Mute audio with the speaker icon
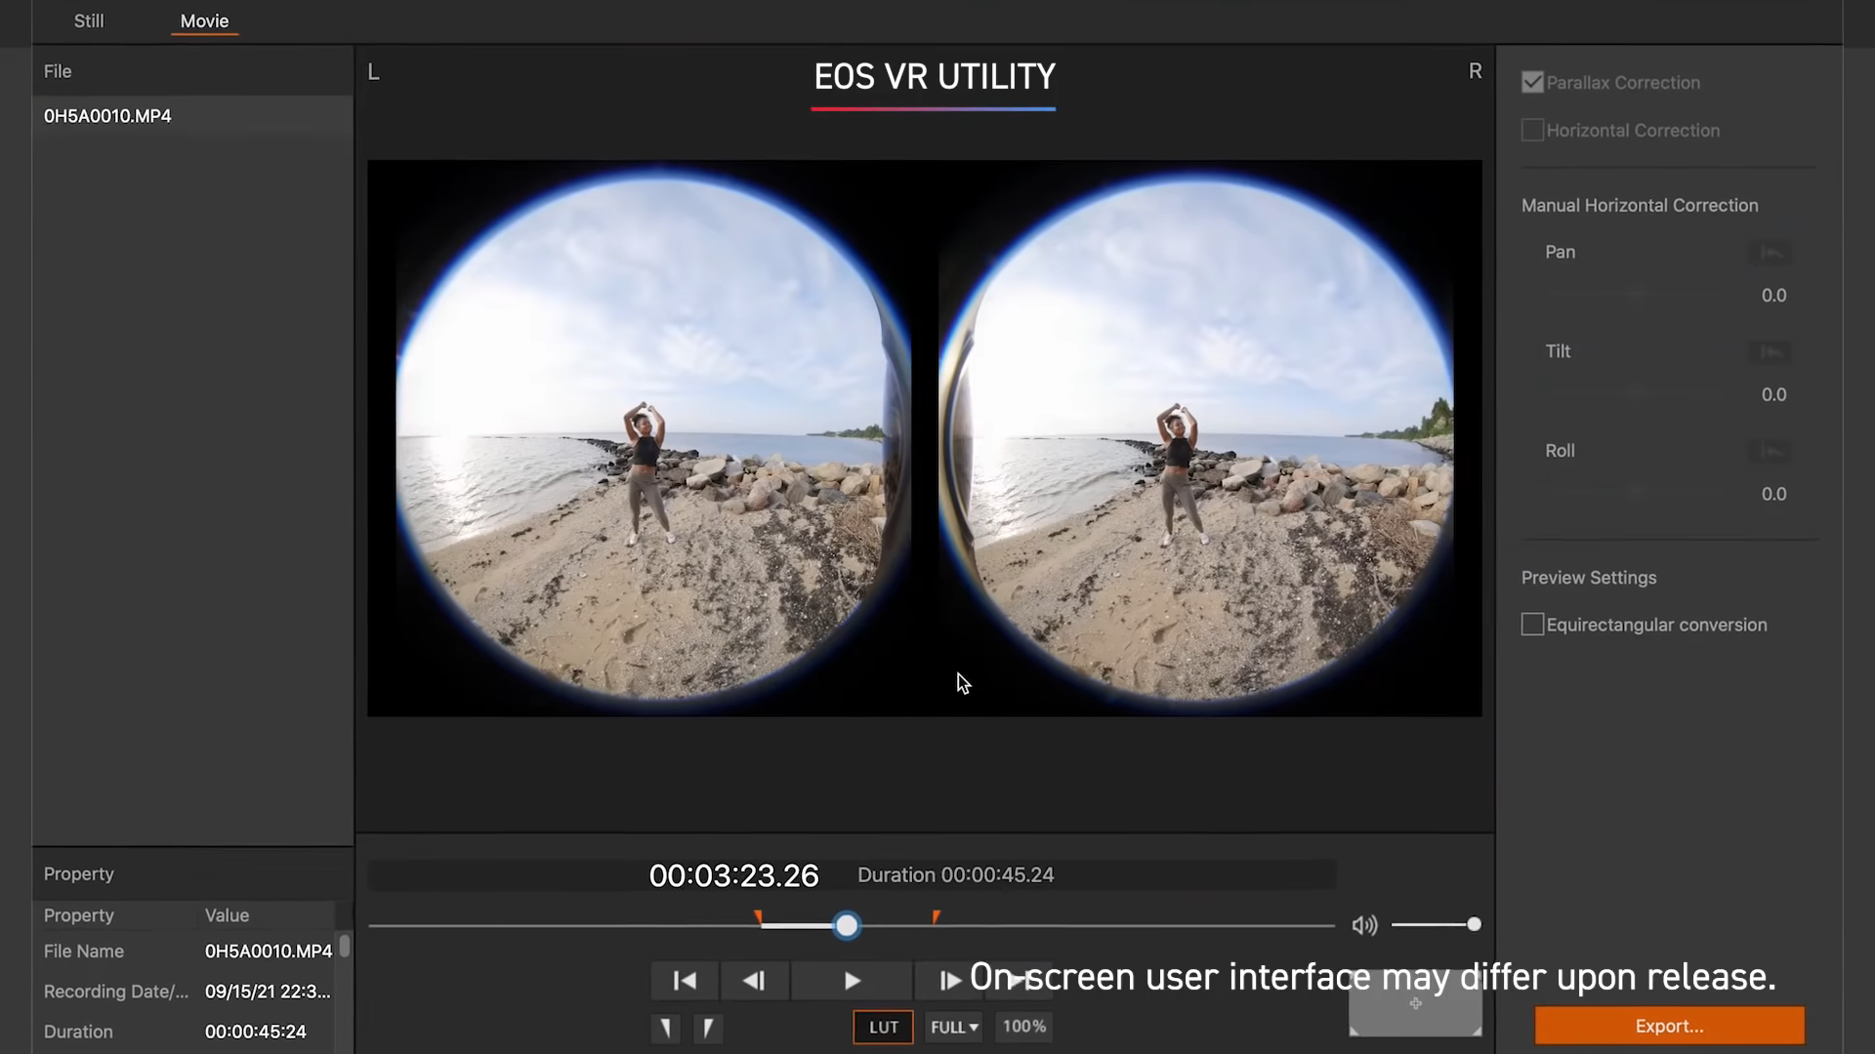Screen dimensions: 1875x1054 [x=1363, y=925]
